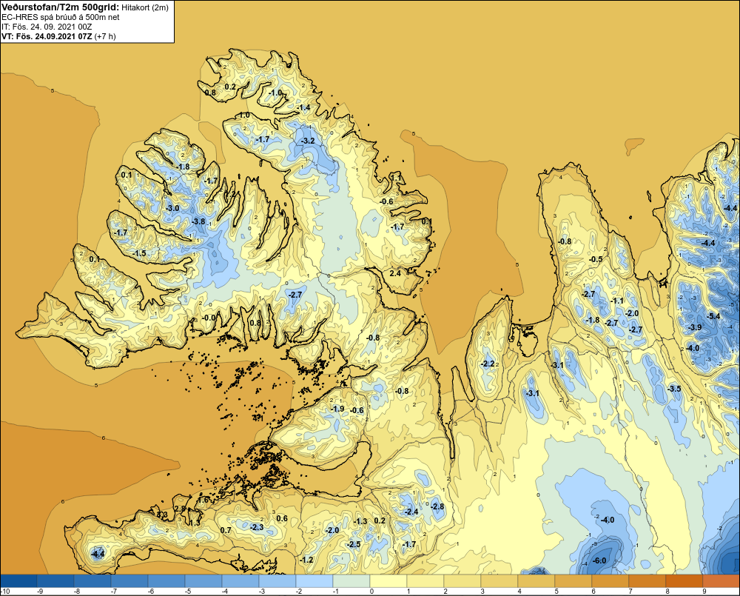Click the "0" legend scale label
The image size is (740, 596).
tap(371, 592)
